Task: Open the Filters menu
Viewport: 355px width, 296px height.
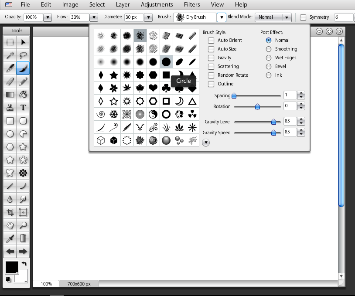Action: [192, 4]
